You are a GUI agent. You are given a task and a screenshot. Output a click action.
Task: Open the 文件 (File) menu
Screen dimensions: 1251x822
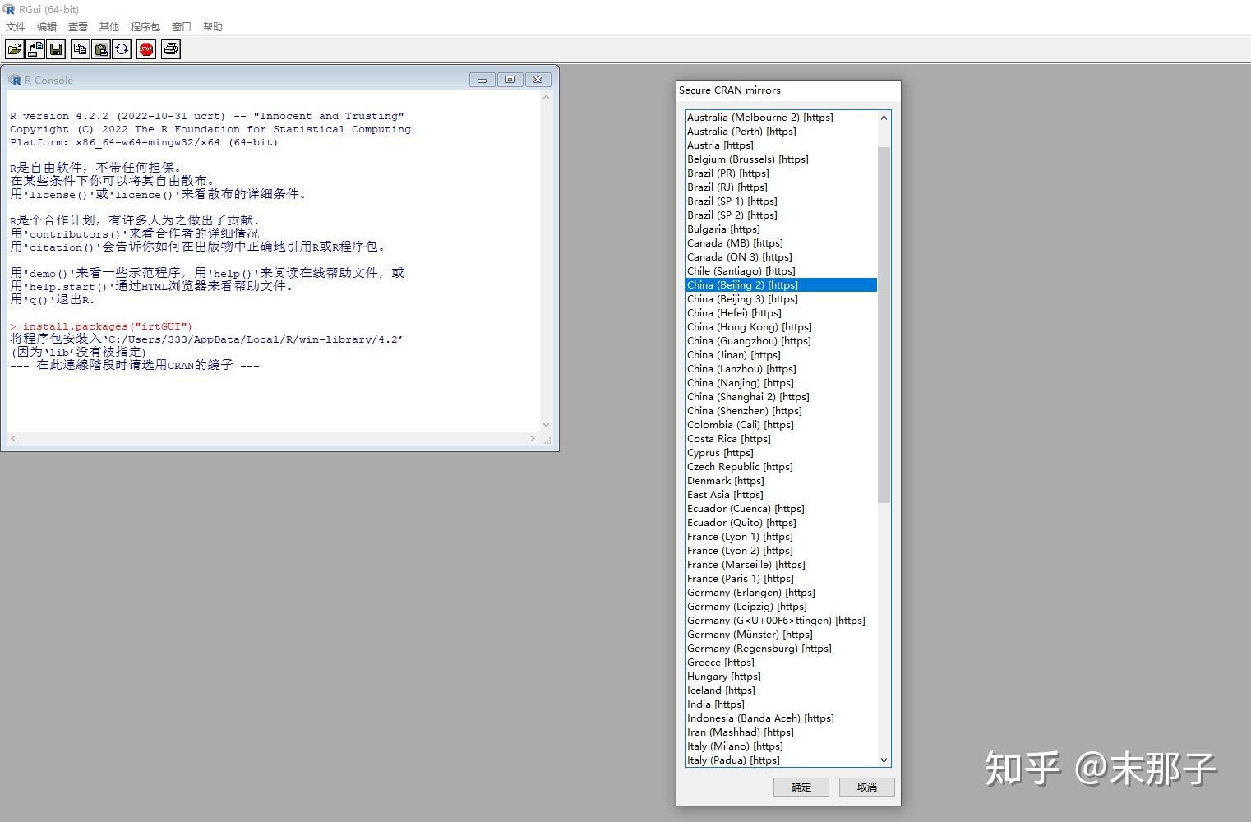pos(16,26)
